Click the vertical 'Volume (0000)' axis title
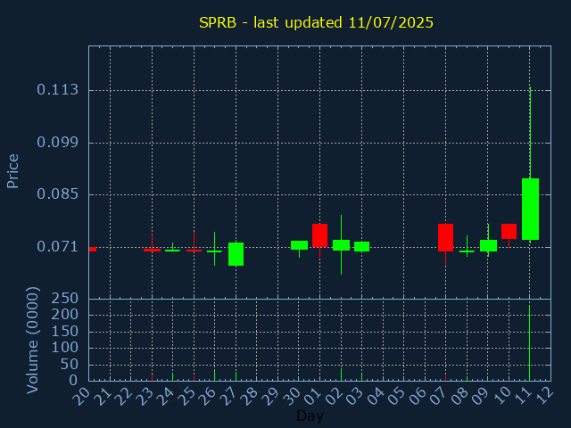This screenshot has width=571, height=428. 32,341
